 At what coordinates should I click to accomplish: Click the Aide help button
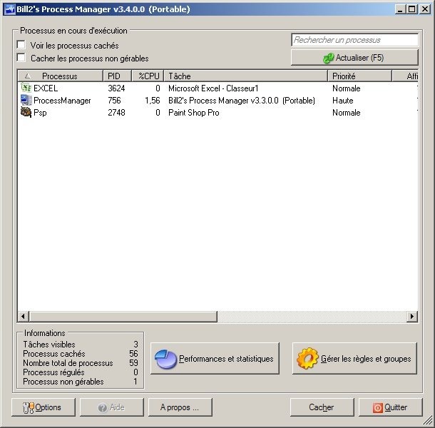click(x=112, y=407)
